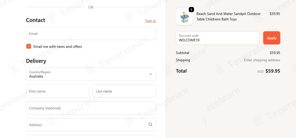Image resolution: width=296 pixels, height=138 pixels.
Task: Click the Total price $59.95 amount
Action: click(x=273, y=71)
